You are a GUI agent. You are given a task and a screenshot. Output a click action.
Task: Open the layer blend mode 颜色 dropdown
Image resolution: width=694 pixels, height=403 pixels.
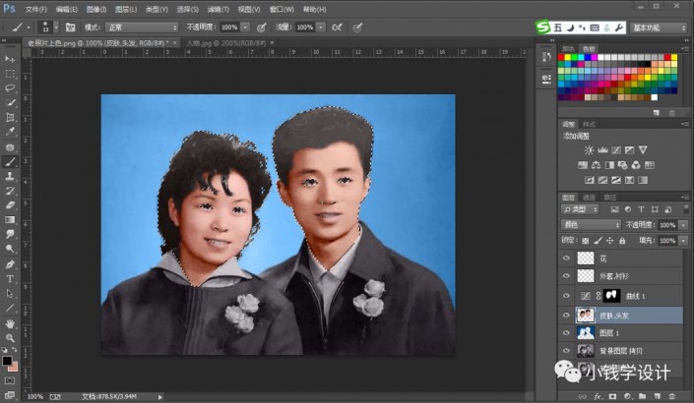[x=591, y=225]
